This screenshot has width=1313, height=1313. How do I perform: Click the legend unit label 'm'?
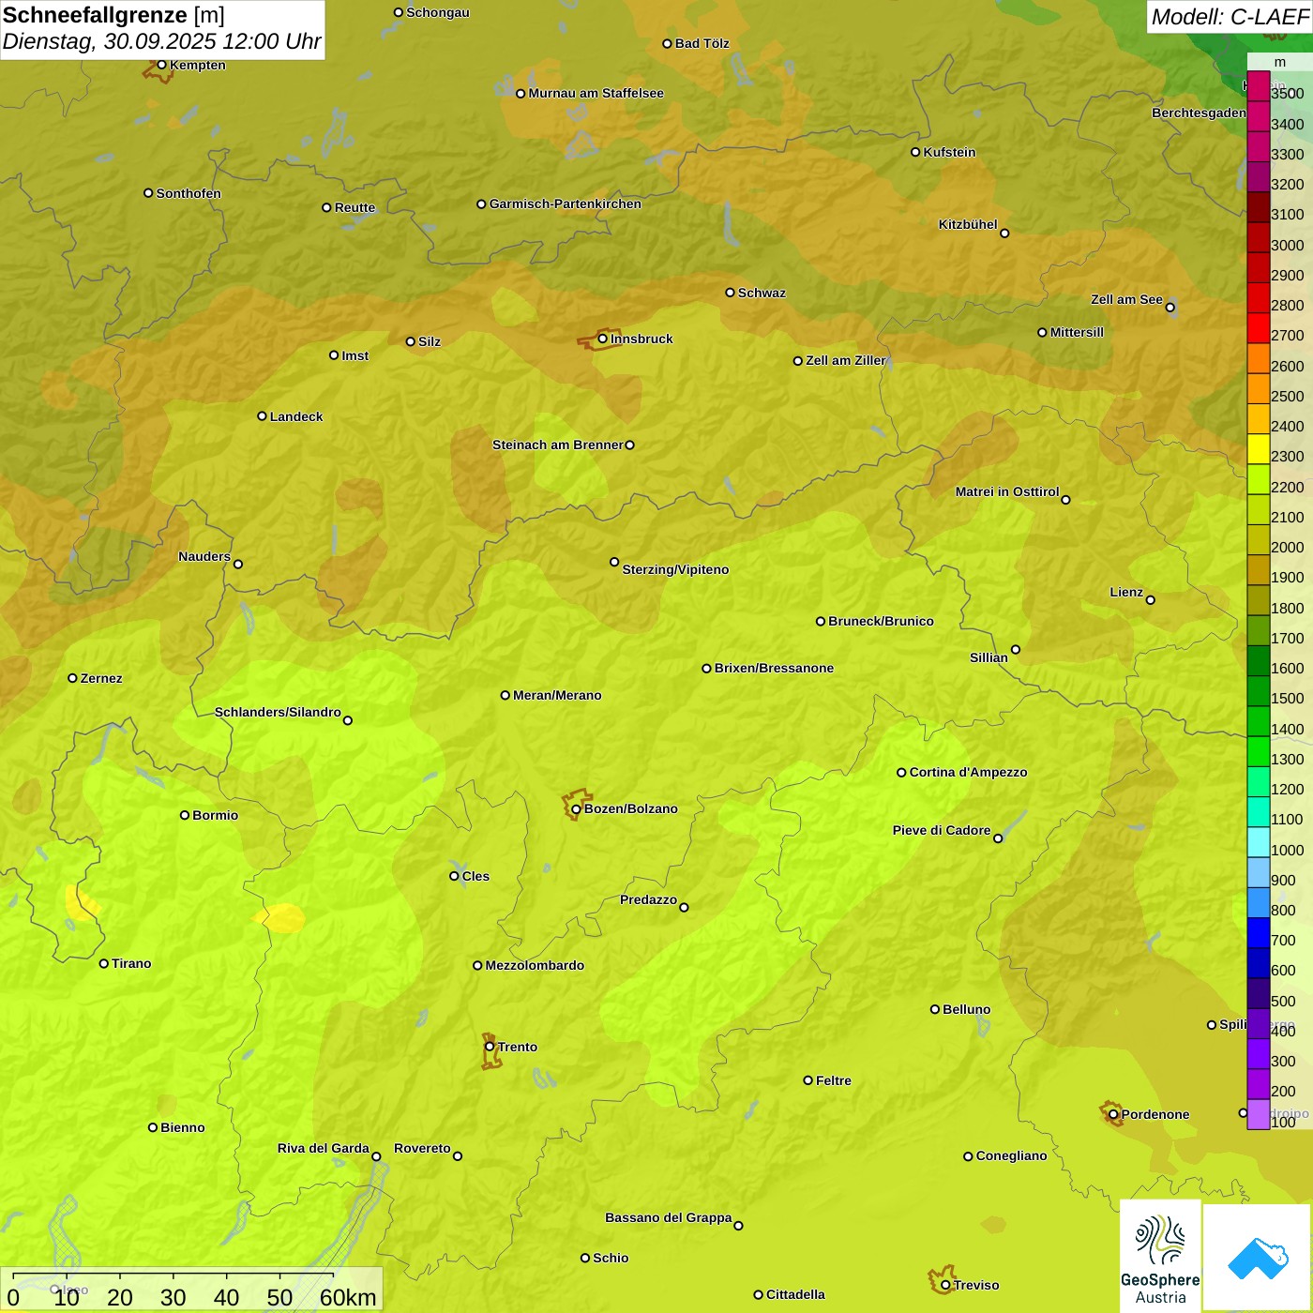coord(1280,62)
